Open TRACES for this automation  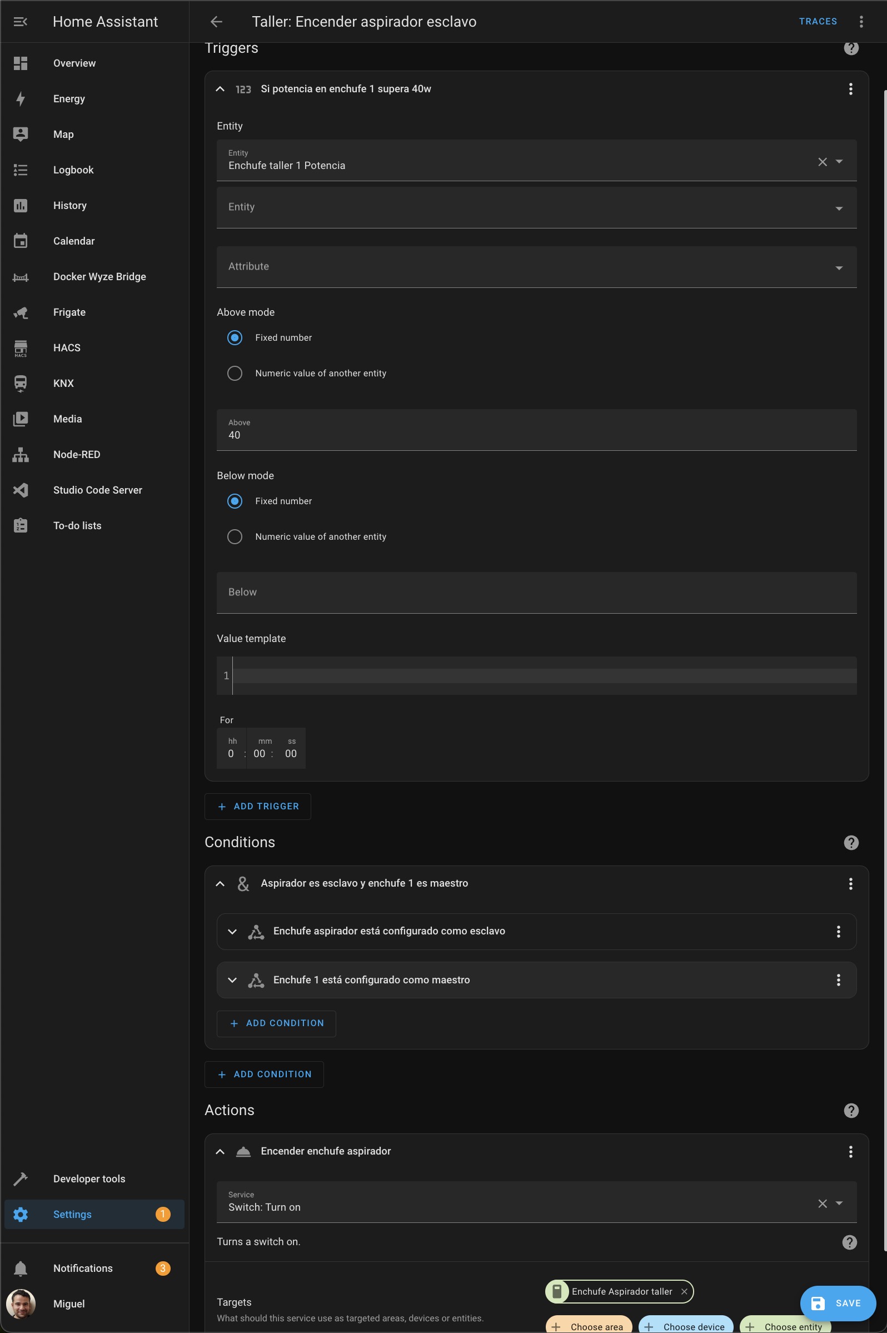(818, 22)
